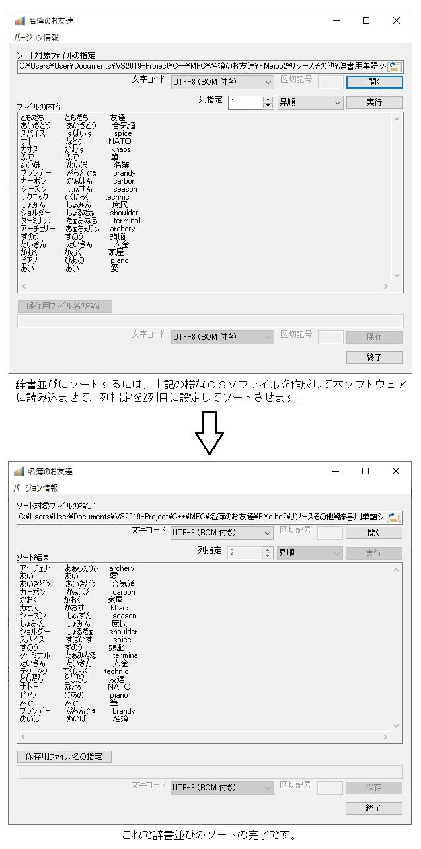Open 昇順 sort order dropdown in upper window

[x=310, y=102]
